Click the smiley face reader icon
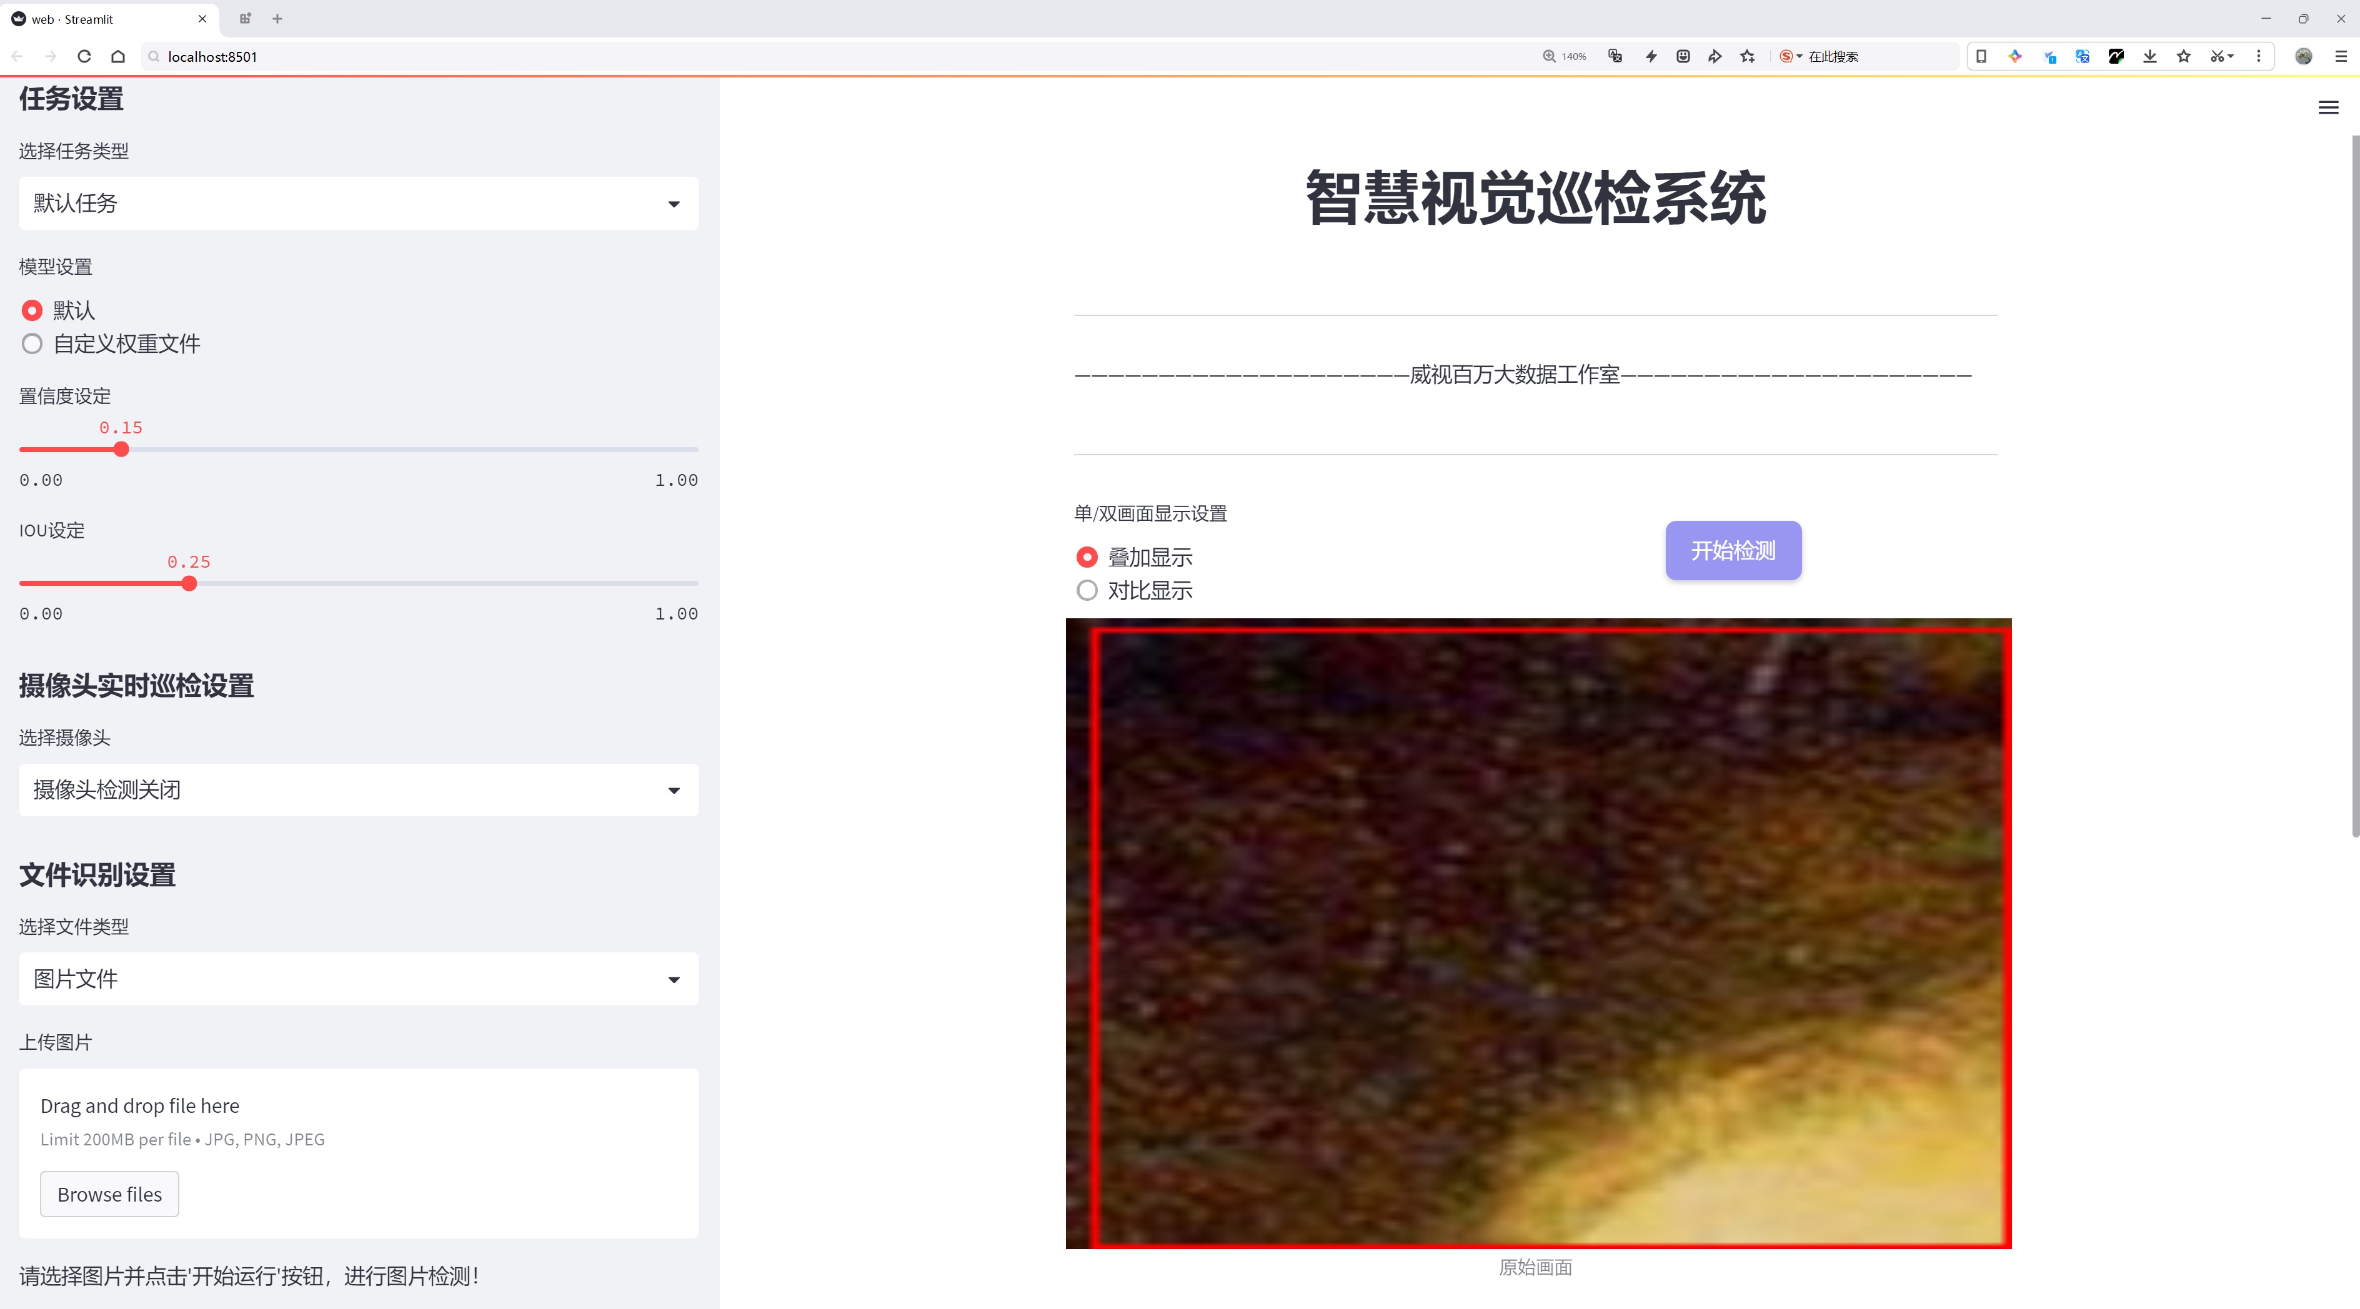This screenshot has width=2360, height=1309. 1683,56
